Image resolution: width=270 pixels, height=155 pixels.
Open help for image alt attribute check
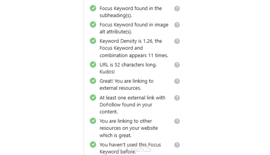177,25
